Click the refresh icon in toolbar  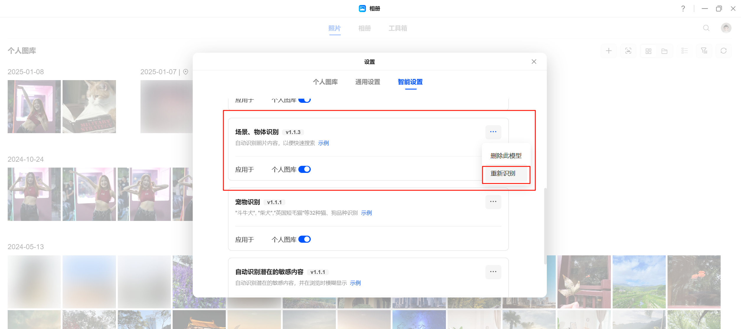[724, 51]
